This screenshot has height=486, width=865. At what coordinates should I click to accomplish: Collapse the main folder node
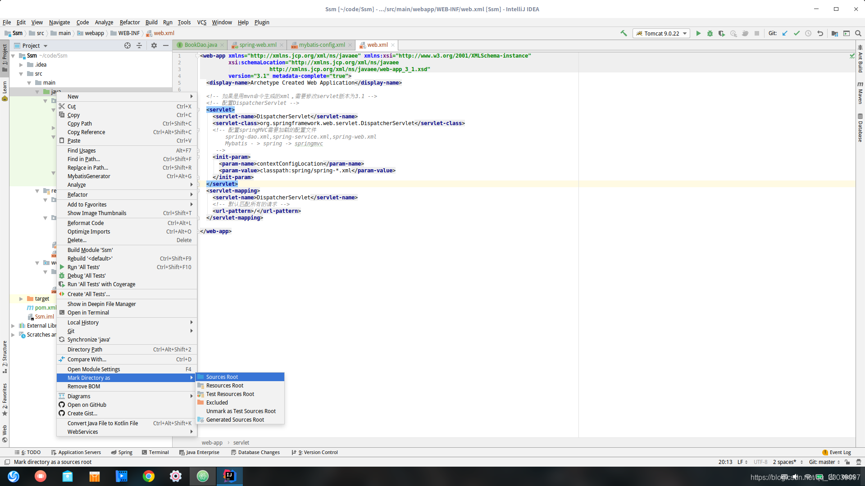click(x=29, y=83)
